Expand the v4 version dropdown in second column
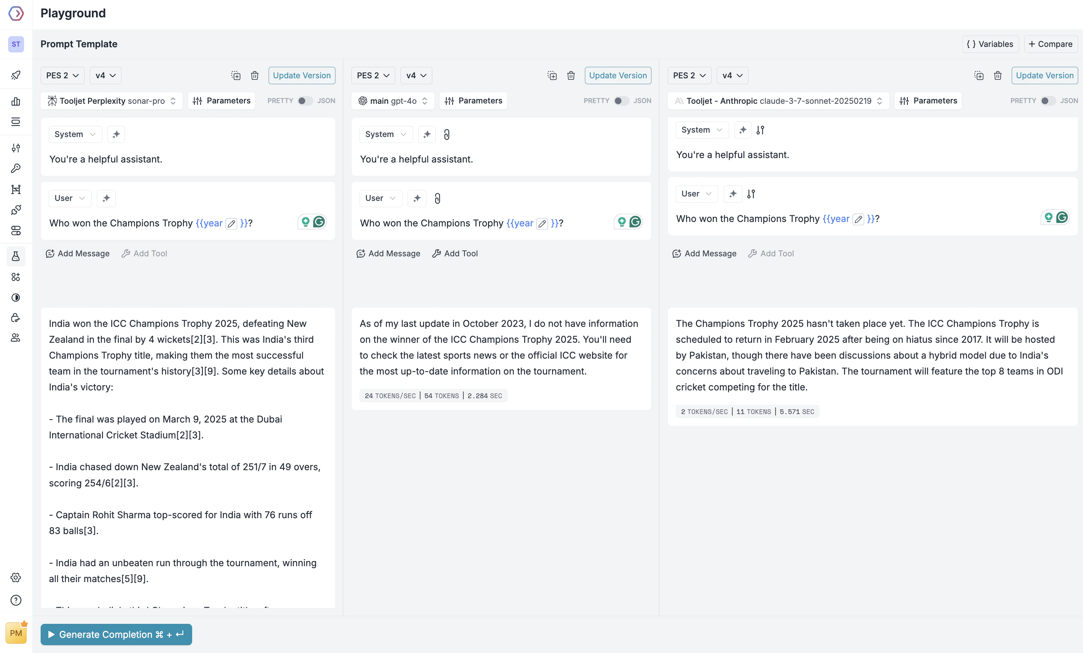 click(416, 76)
